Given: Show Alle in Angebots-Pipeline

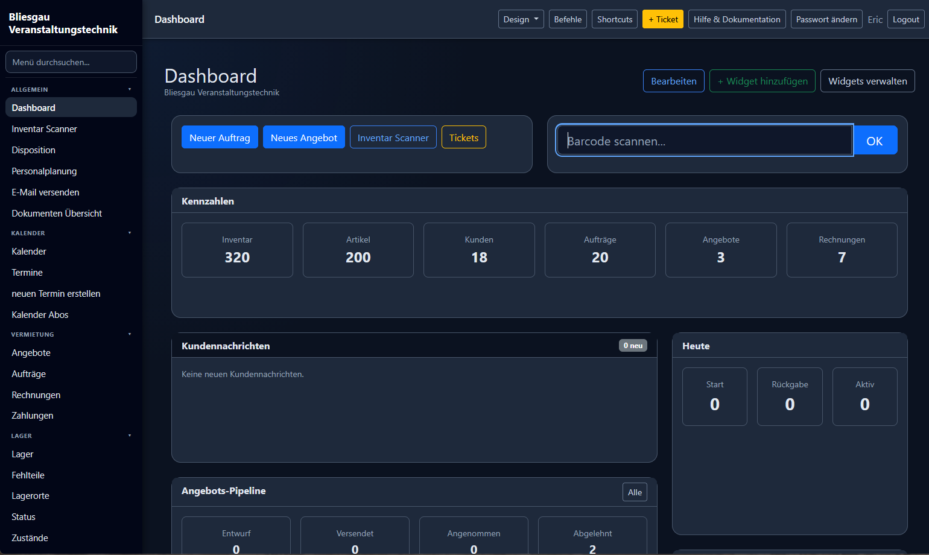Looking at the screenshot, I should pos(635,492).
